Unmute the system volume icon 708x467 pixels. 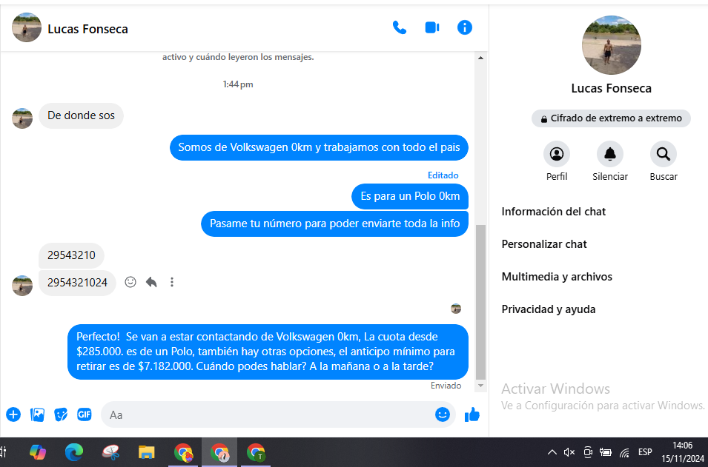click(x=569, y=452)
